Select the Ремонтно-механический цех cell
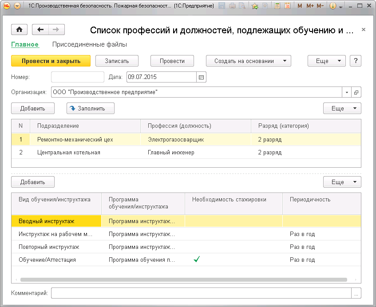The image size is (376, 307). tap(85, 139)
